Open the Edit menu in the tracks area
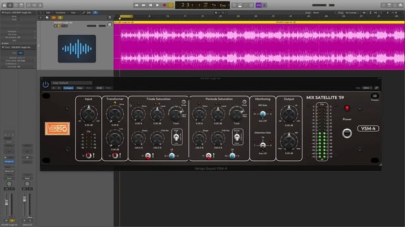This screenshot has width=405, height=227. click(48, 13)
